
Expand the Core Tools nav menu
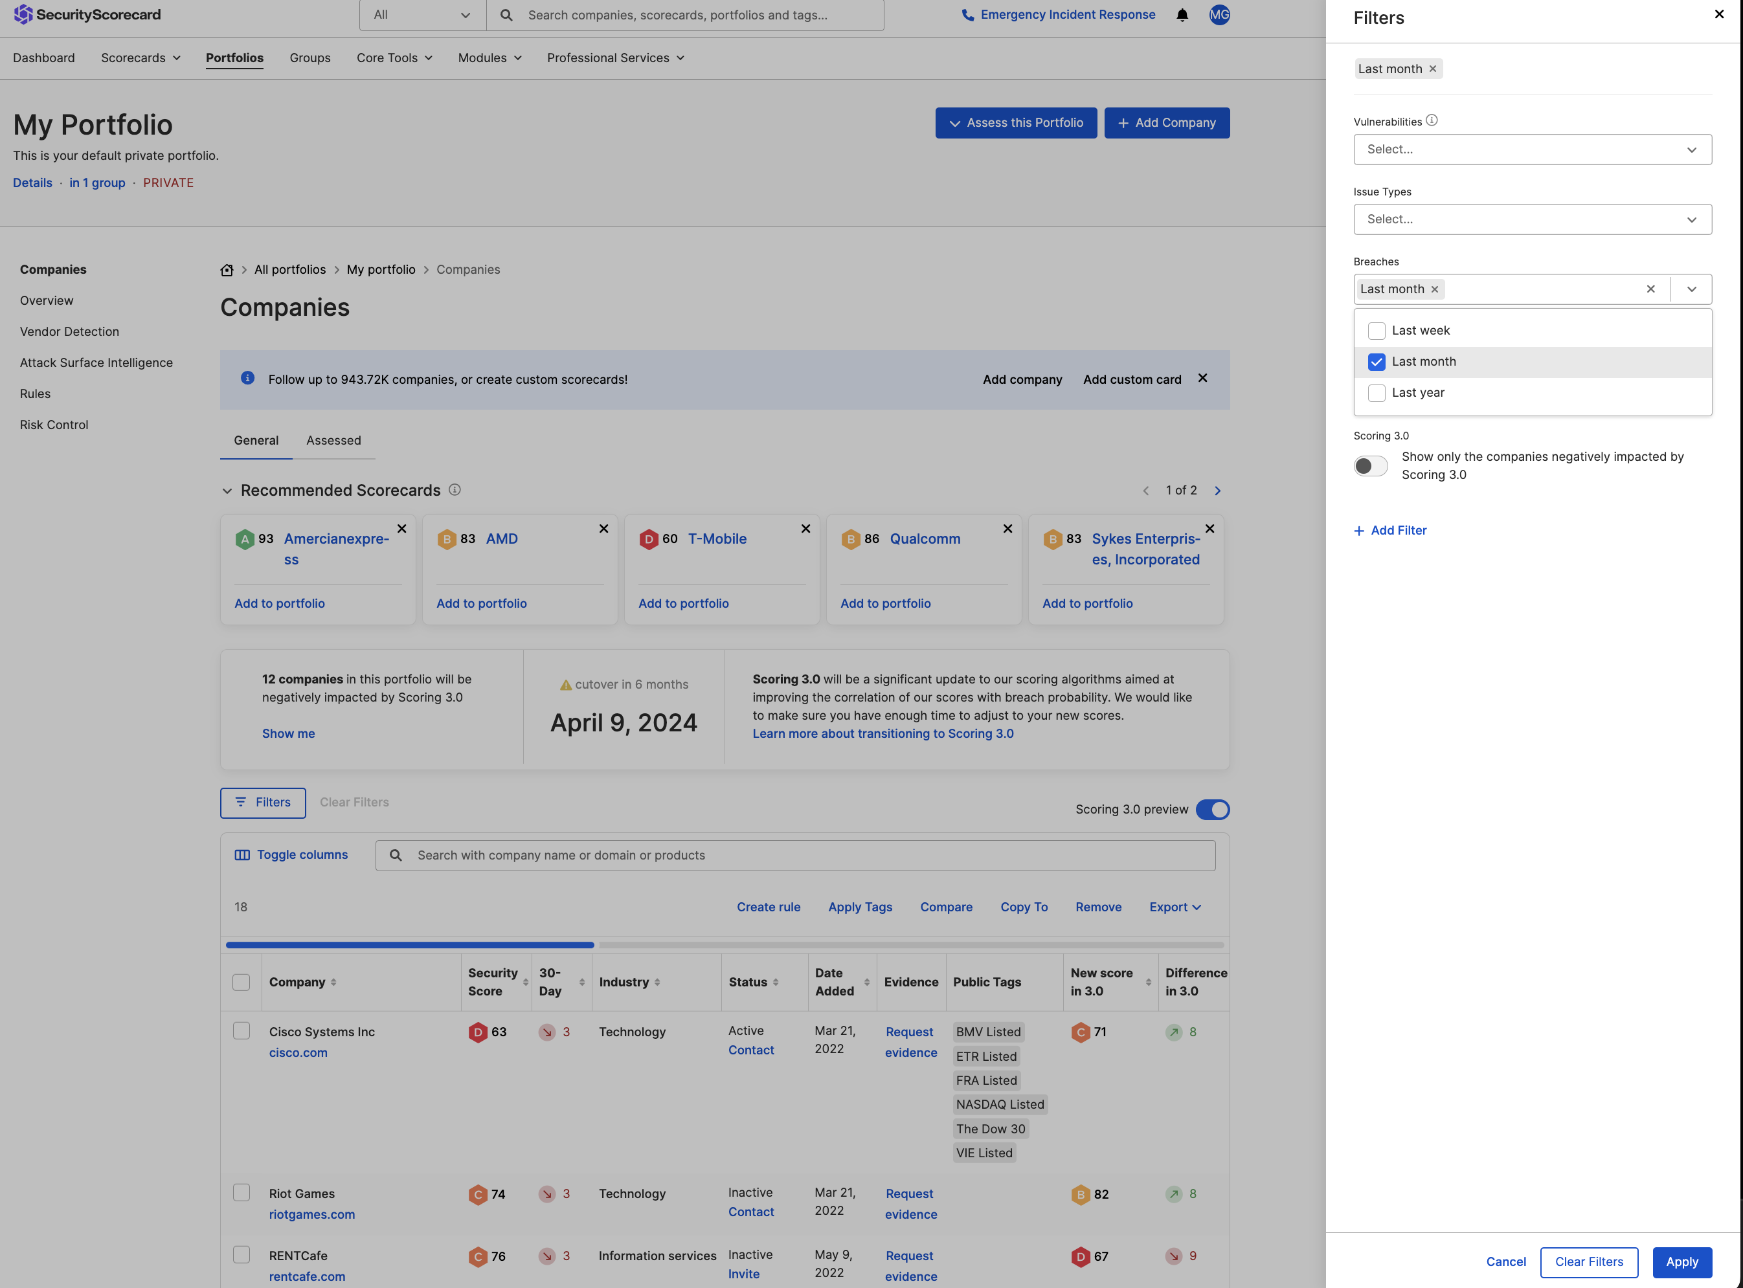pos(394,58)
